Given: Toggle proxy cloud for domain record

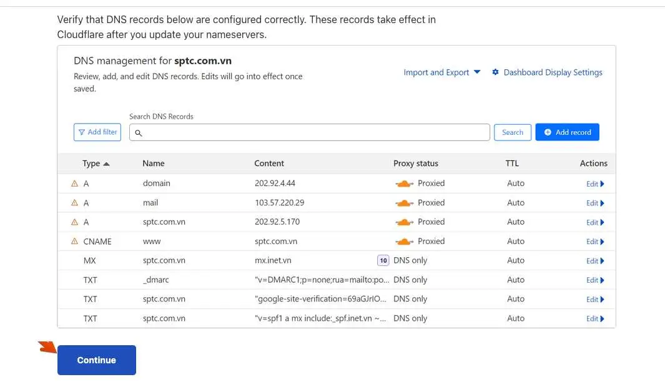Looking at the screenshot, I should tap(404, 184).
